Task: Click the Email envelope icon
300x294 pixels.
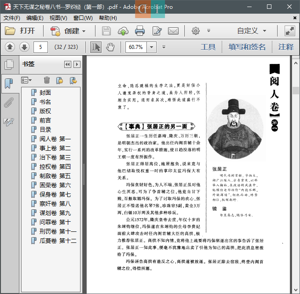Action: [173, 31]
